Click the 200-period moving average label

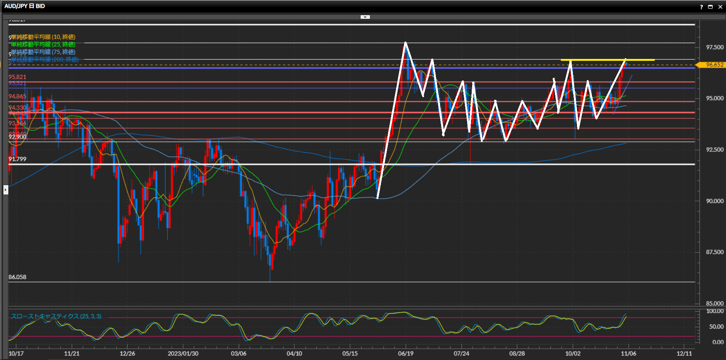pos(45,60)
